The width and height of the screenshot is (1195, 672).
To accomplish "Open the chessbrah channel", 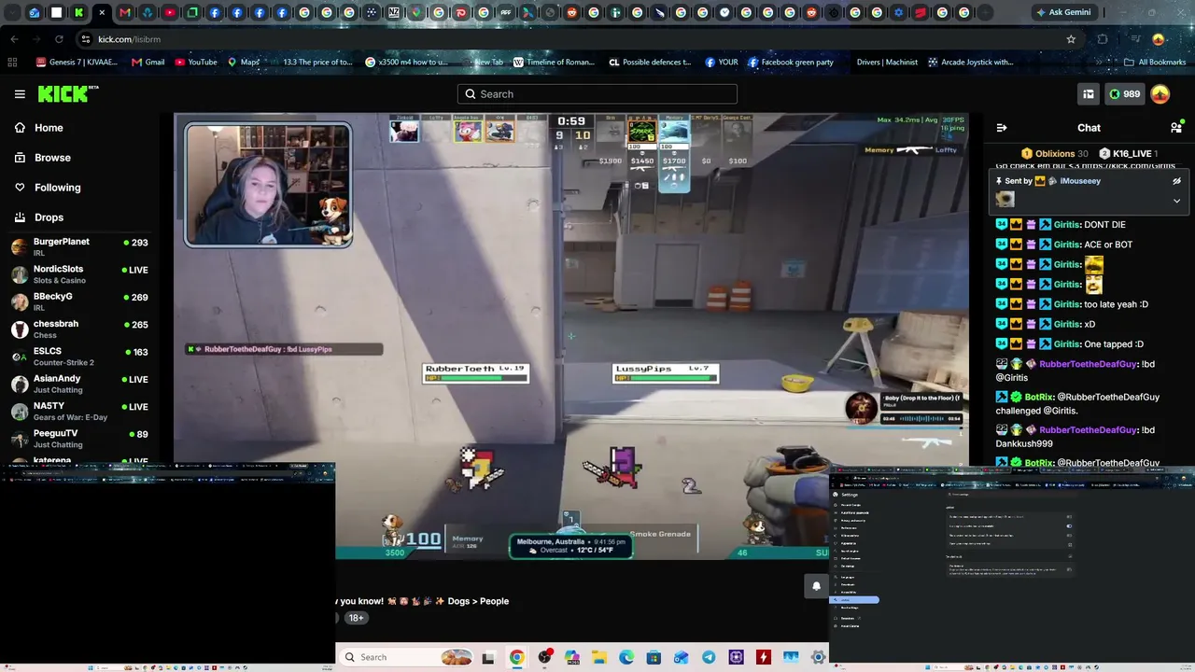I will coord(79,329).
